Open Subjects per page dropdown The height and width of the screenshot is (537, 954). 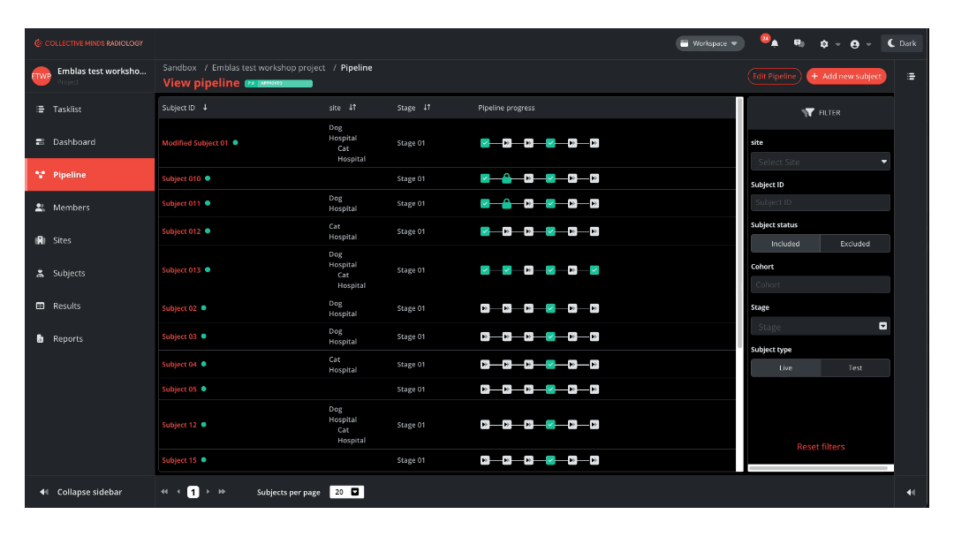point(346,492)
